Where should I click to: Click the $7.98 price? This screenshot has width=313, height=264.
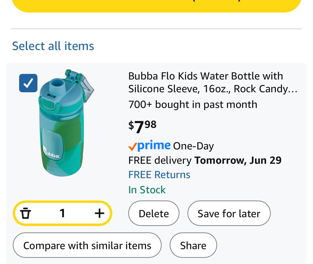[x=142, y=127]
